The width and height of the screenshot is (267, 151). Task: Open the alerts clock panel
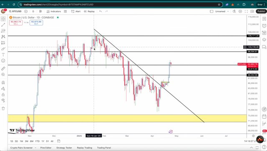[x=264, y=26]
